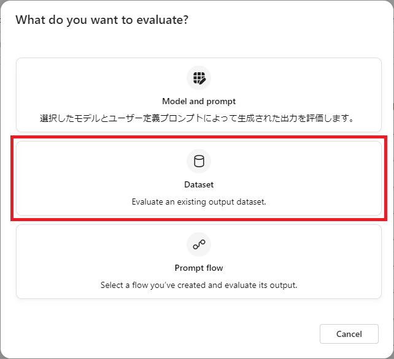Pick the 'Prompt flow' option title
394x359 pixels.
(199, 268)
